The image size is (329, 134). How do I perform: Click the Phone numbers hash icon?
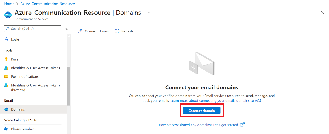tap(6, 129)
